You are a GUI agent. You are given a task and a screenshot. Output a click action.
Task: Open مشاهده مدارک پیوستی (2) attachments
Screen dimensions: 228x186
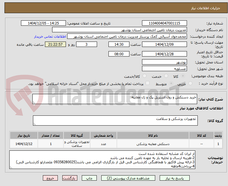pyautogui.click(x=128, y=178)
